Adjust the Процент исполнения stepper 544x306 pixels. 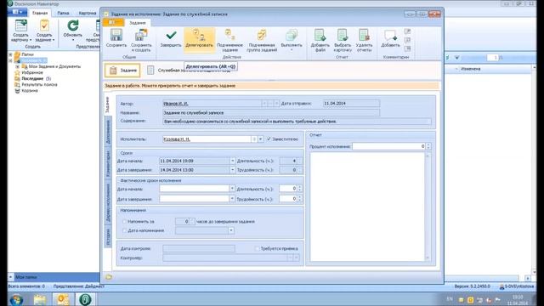click(428, 146)
